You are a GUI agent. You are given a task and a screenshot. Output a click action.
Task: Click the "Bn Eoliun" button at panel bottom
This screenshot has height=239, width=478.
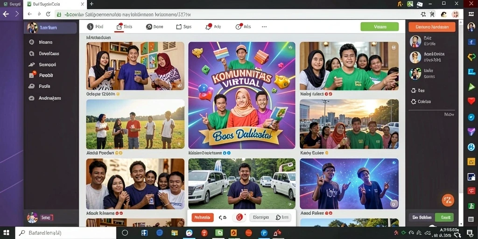point(422,218)
